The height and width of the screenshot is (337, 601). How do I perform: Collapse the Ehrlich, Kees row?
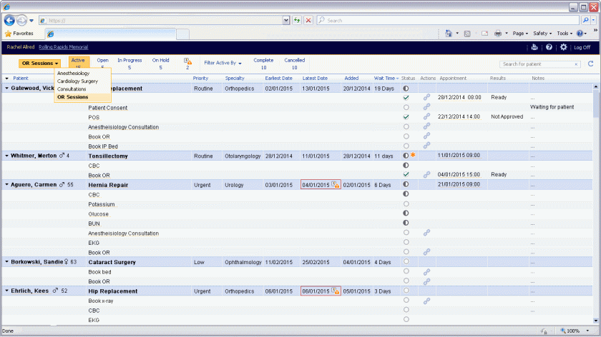(x=7, y=291)
